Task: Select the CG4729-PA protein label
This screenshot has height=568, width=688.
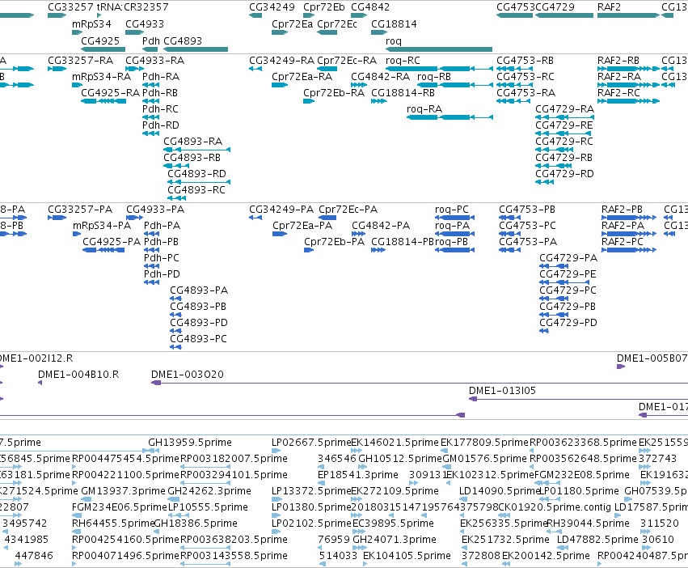Action: 568,258
